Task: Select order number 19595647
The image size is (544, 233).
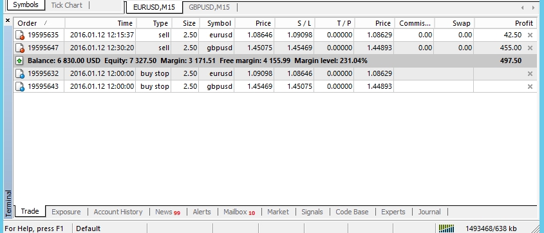Action: (43, 48)
